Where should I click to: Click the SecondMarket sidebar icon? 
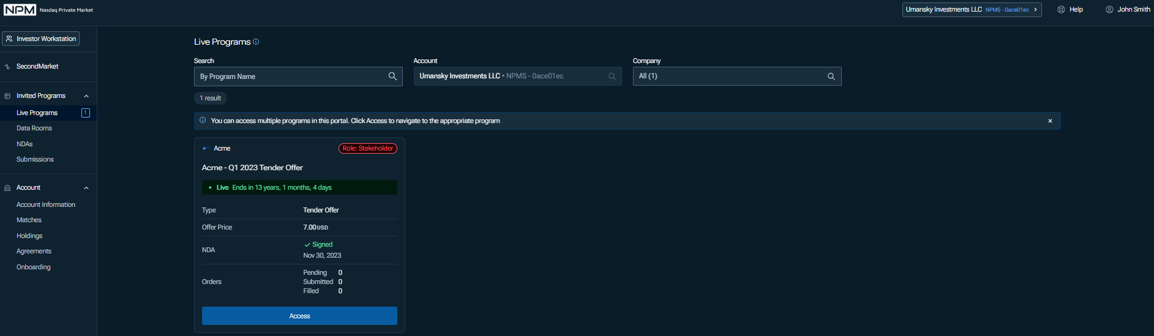pyautogui.click(x=7, y=67)
